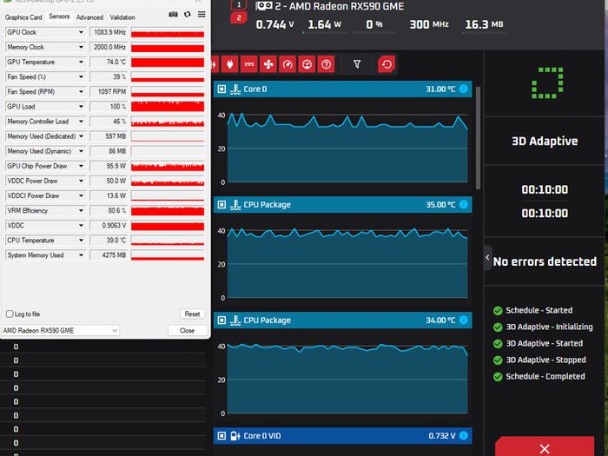Viewport: 608px width, 456px height.
Task: Open the GPU-Z hamburger menu
Action: [x=202, y=15]
